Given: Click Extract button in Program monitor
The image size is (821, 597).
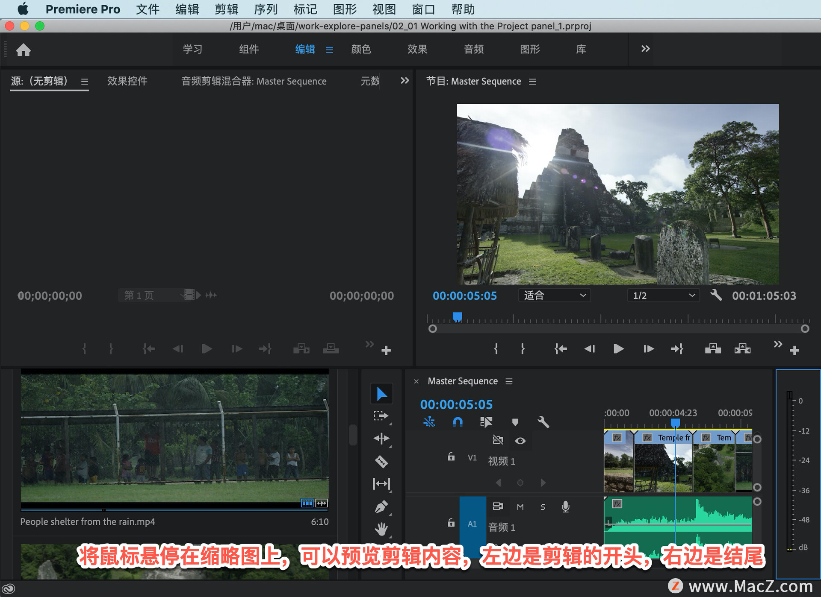Looking at the screenshot, I should (742, 349).
